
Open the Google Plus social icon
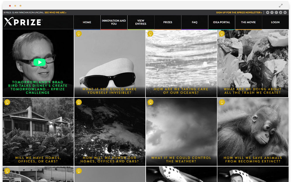pyautogui.click(x=276, y=13)
